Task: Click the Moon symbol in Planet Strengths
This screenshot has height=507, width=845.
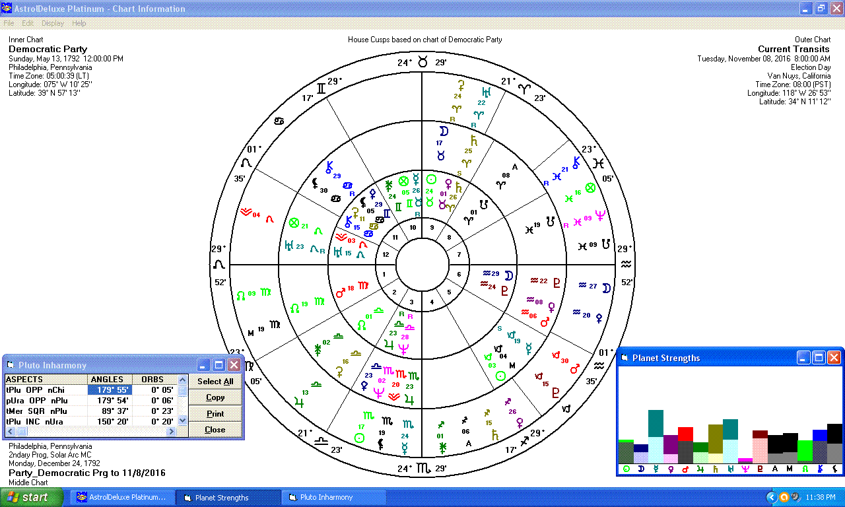Action: tap(640, 469)
